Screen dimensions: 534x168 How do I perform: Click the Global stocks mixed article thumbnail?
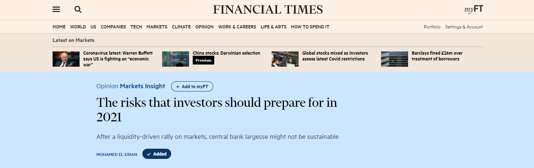285,59
